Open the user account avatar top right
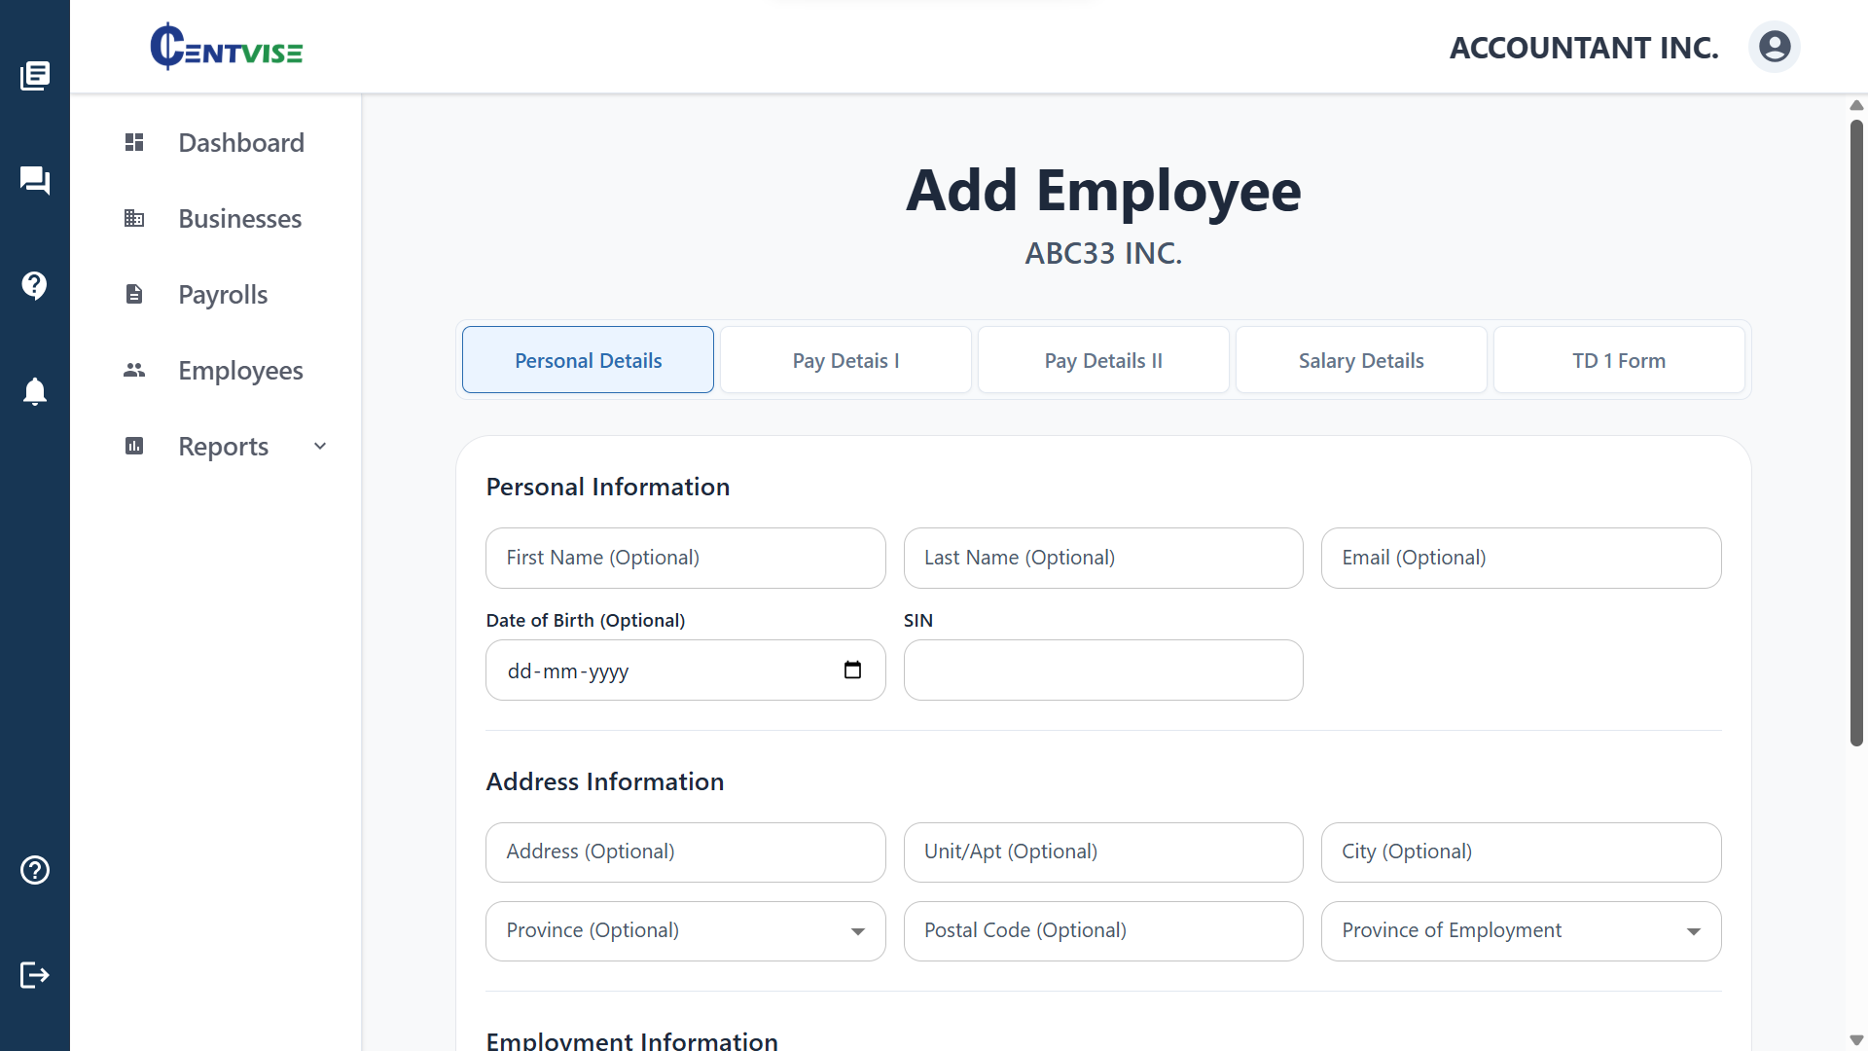Image resolution: width=1868 pixels, height=1051 pixels. pos(1774,46)
